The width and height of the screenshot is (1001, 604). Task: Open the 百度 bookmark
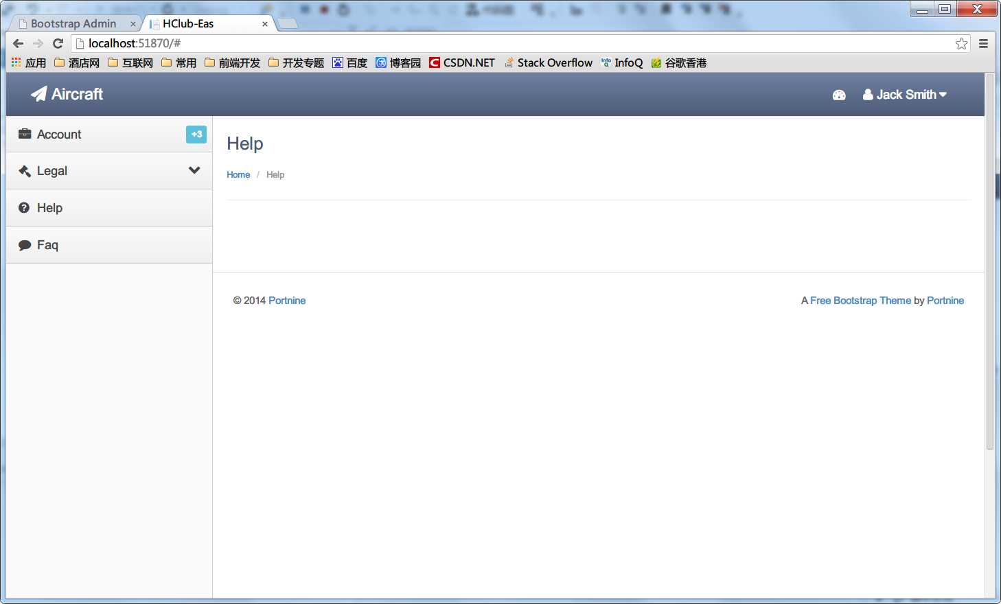349,62
